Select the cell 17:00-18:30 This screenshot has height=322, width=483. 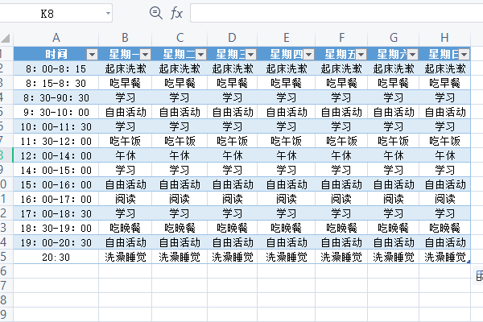pos(56,213)
